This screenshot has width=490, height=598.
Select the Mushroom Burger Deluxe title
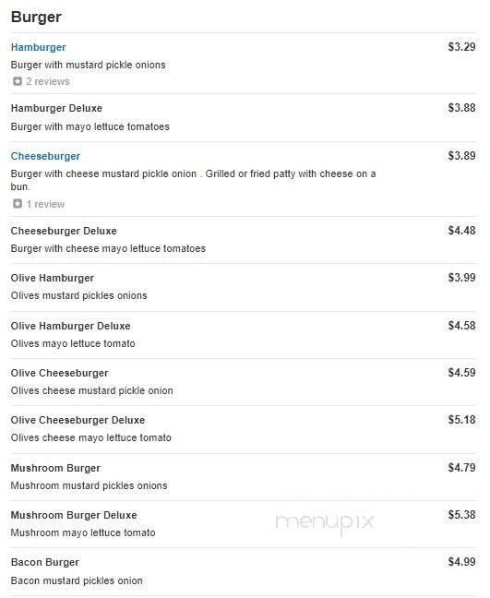[74, 515]
